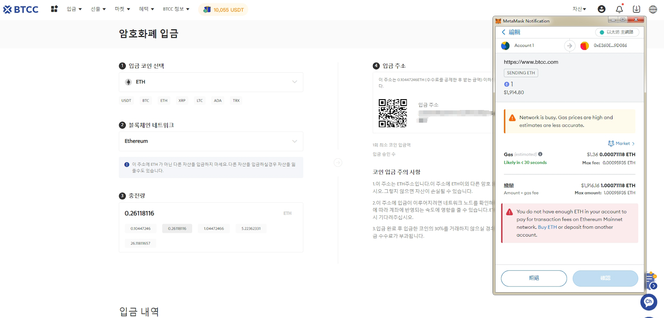Select the ADA coin chip
The image size is (664, 318).
coord(218,100)
